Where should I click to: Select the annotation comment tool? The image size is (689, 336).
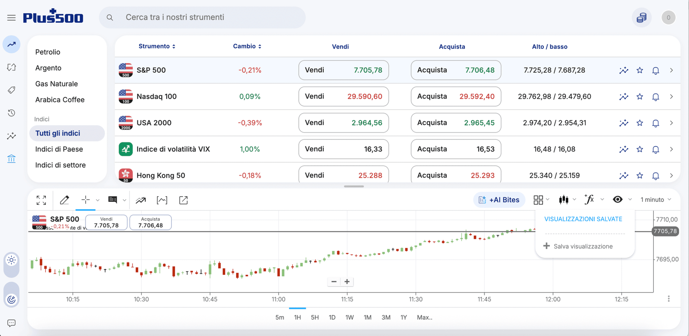point(113,200)
